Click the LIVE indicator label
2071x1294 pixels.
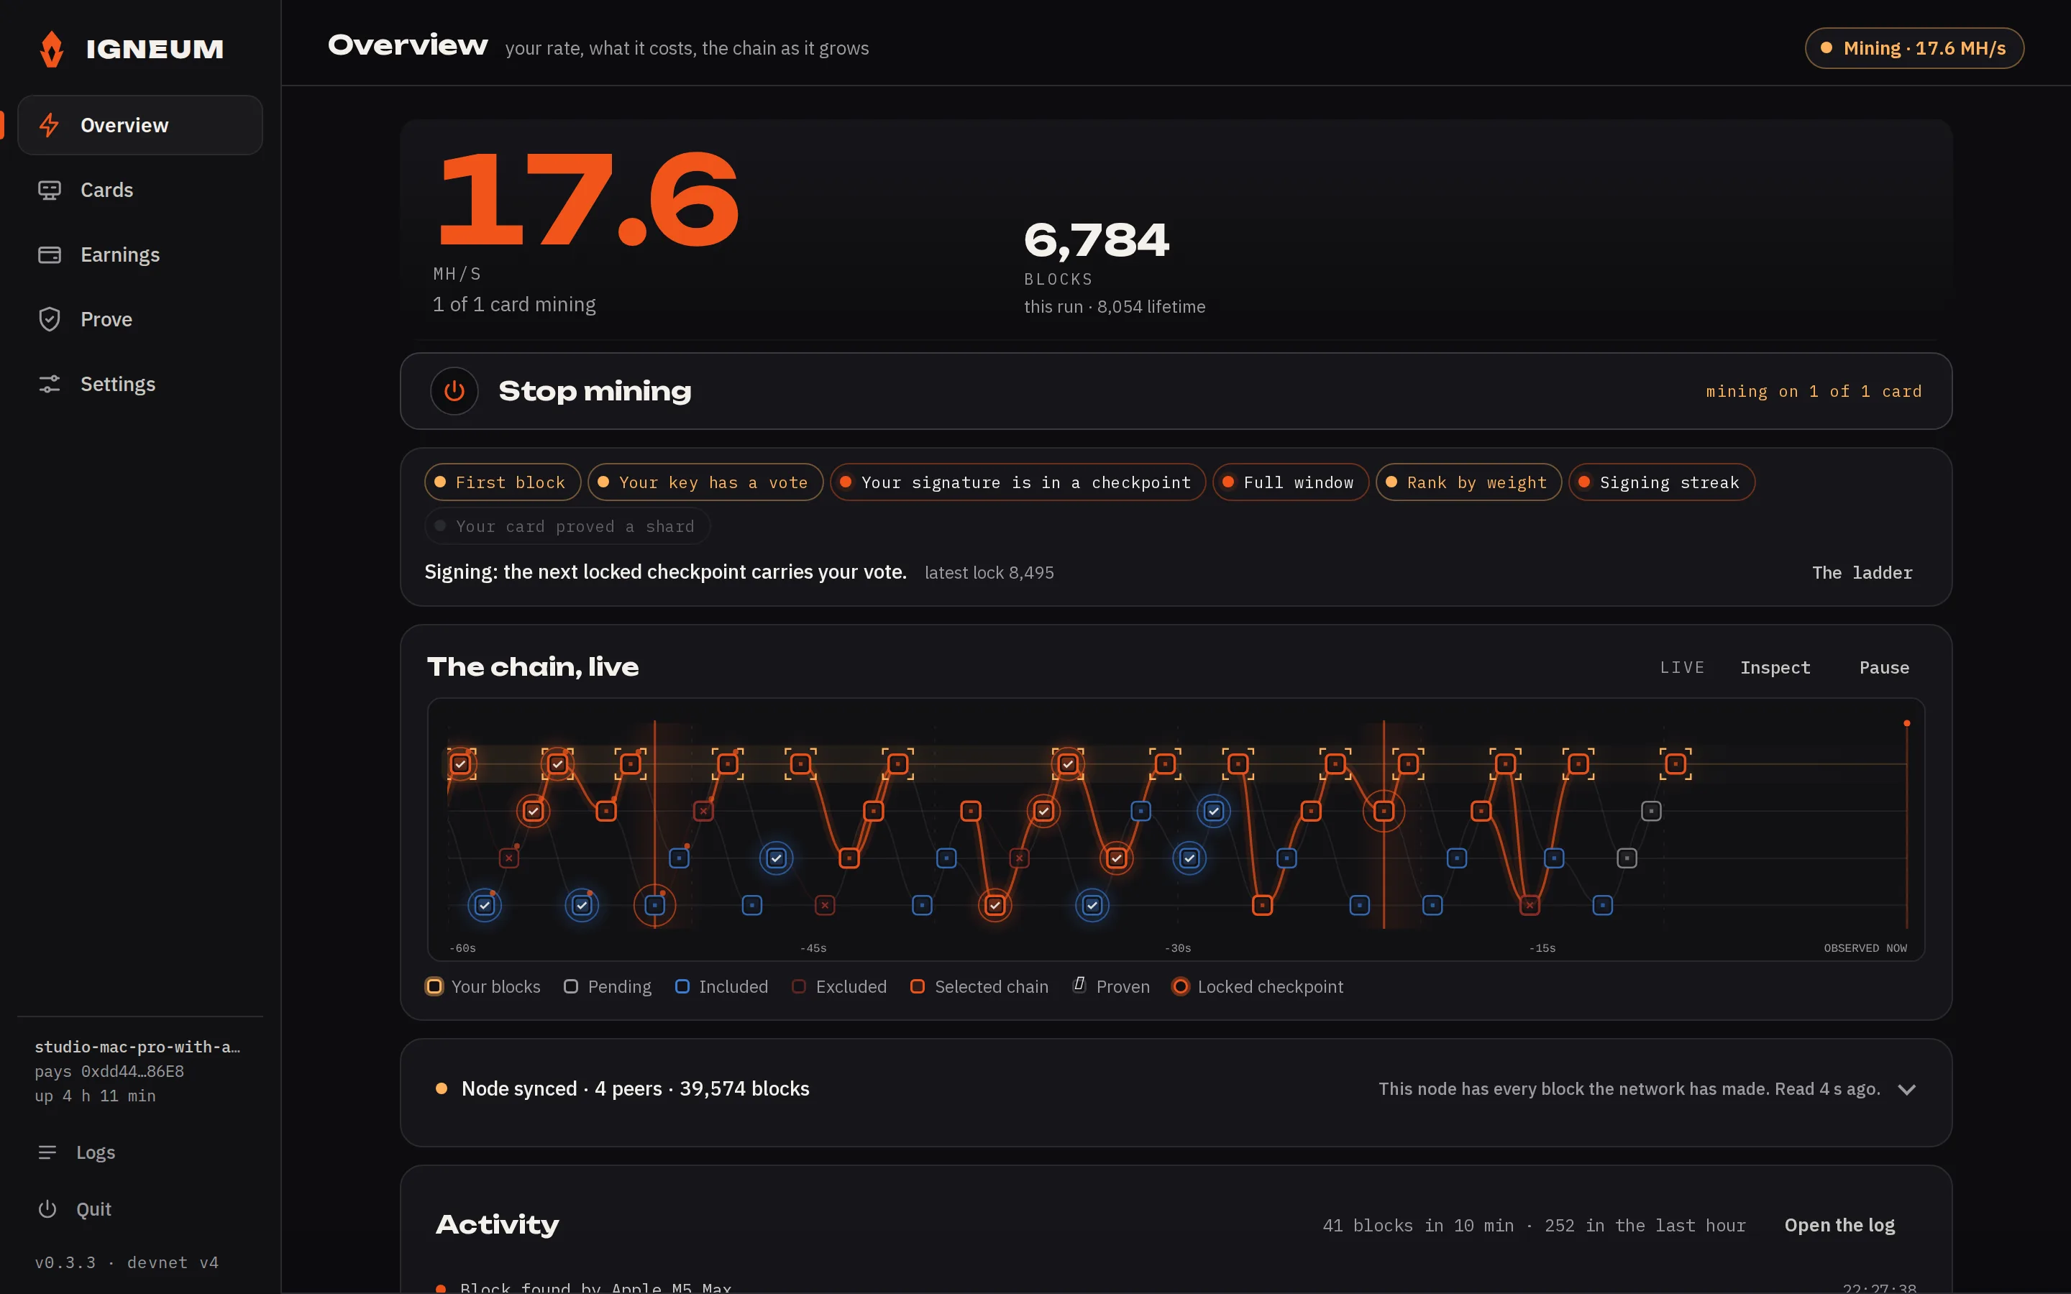coord(1682,668)
